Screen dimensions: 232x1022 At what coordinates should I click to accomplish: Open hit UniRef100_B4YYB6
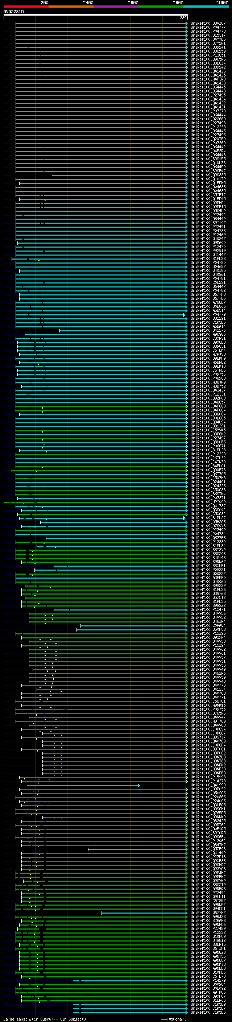(208, 39)
